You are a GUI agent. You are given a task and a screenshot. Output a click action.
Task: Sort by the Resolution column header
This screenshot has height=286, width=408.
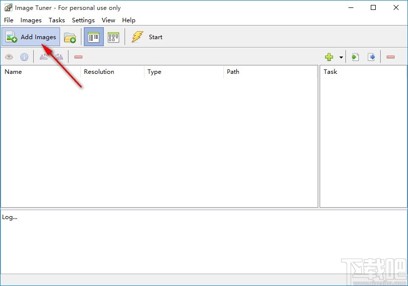112,72
